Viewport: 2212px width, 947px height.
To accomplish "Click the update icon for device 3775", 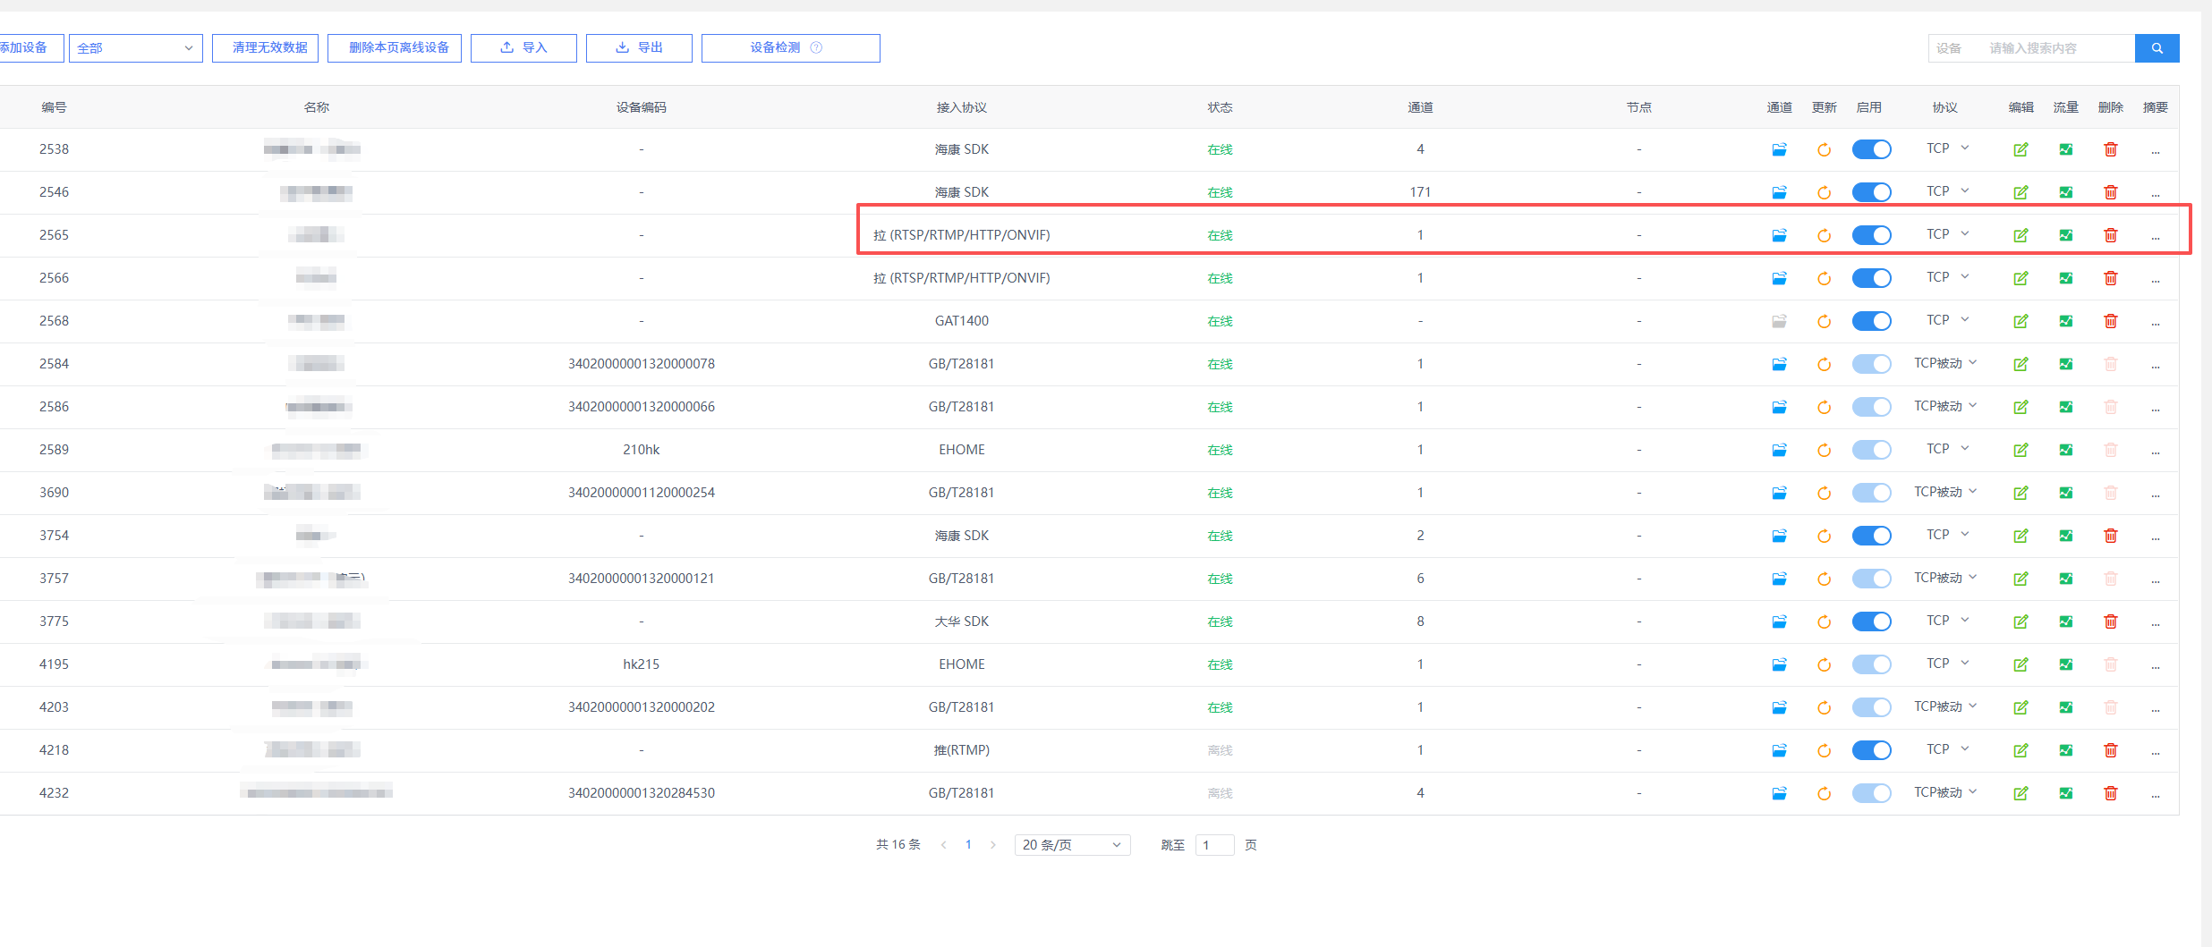I will [1824, 621].
